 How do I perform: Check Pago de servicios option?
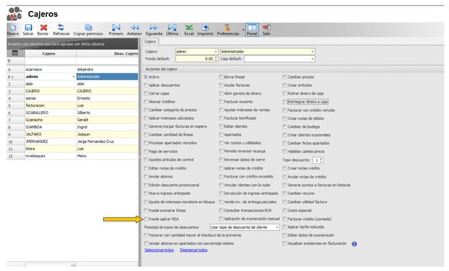click(x=146, y=151)
